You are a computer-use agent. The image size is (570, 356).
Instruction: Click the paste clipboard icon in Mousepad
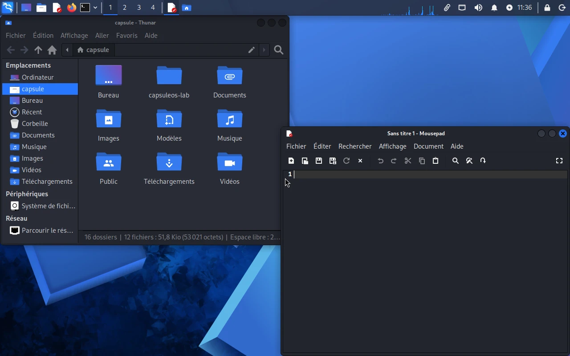point(436,161)
